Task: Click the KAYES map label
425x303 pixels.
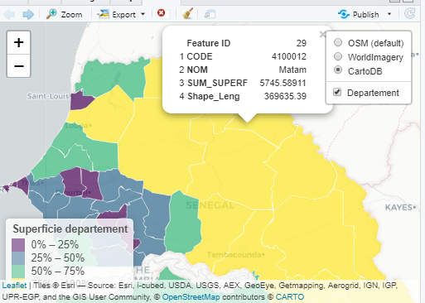Action: [x=399, y=207]
